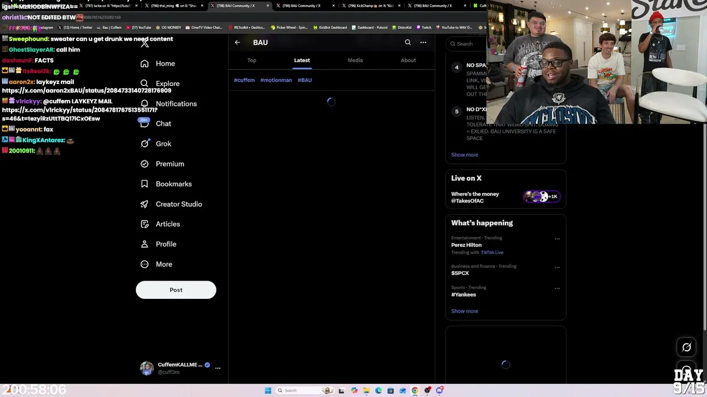
Task: Search within the BAU community
Action: [x=408, y=42]
